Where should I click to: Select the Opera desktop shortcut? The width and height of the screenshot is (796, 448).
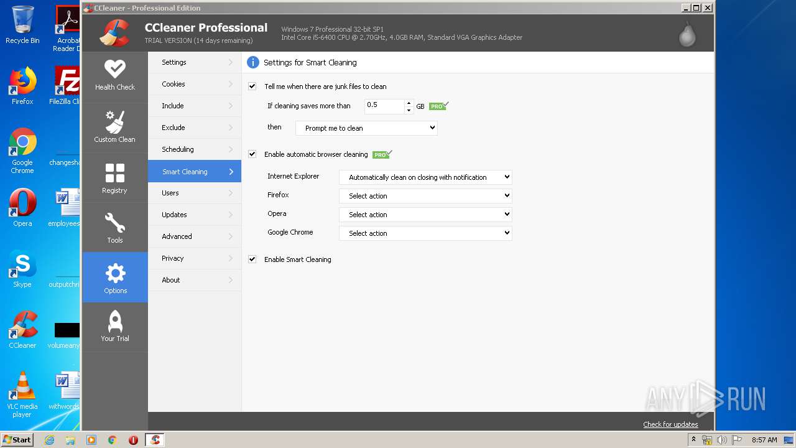pos(22,208)
